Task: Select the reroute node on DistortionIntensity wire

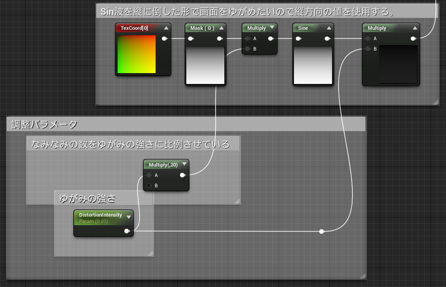Action: (x=322, y=231)
